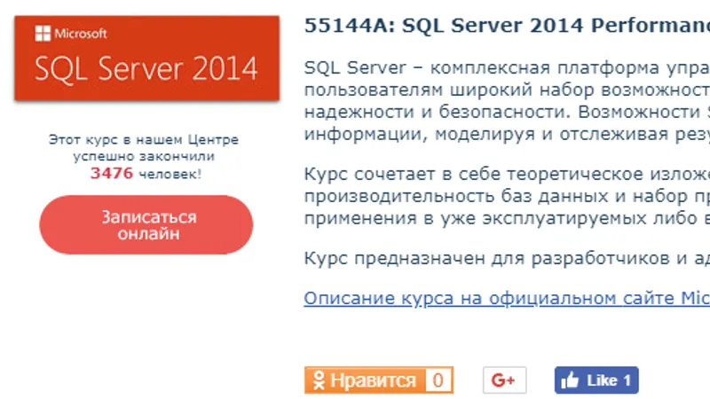The height and width of the screenshot is (399, 710).
Task: Click the Facebook thumbs-up icon
Action: (x=570, y=380)
